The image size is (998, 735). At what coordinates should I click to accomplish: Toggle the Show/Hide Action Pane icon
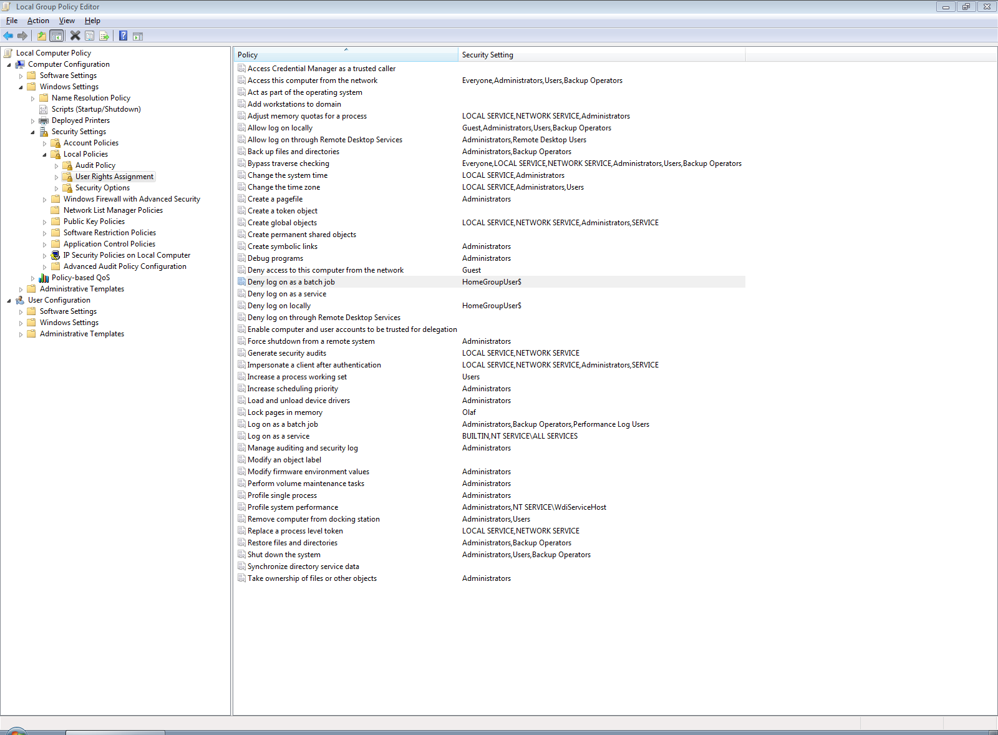tap(138, 36)
